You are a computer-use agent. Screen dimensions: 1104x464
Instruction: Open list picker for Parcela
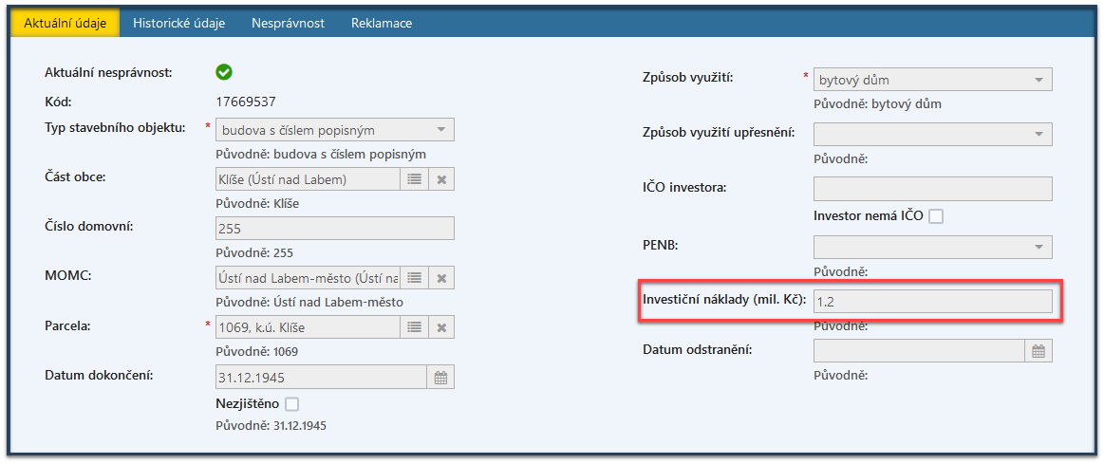tap(414, 327)
